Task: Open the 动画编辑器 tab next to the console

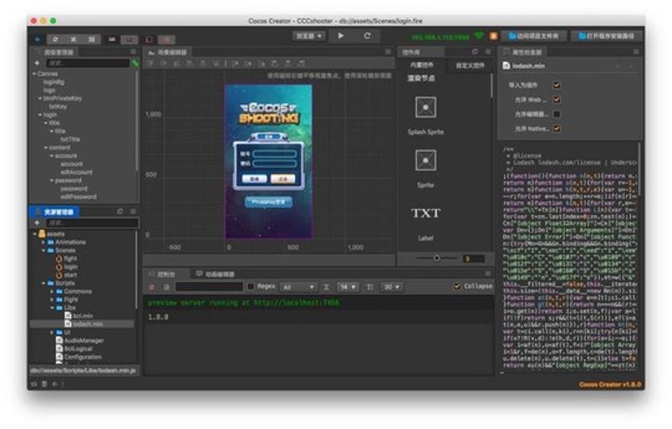Action: pos(216,274)
